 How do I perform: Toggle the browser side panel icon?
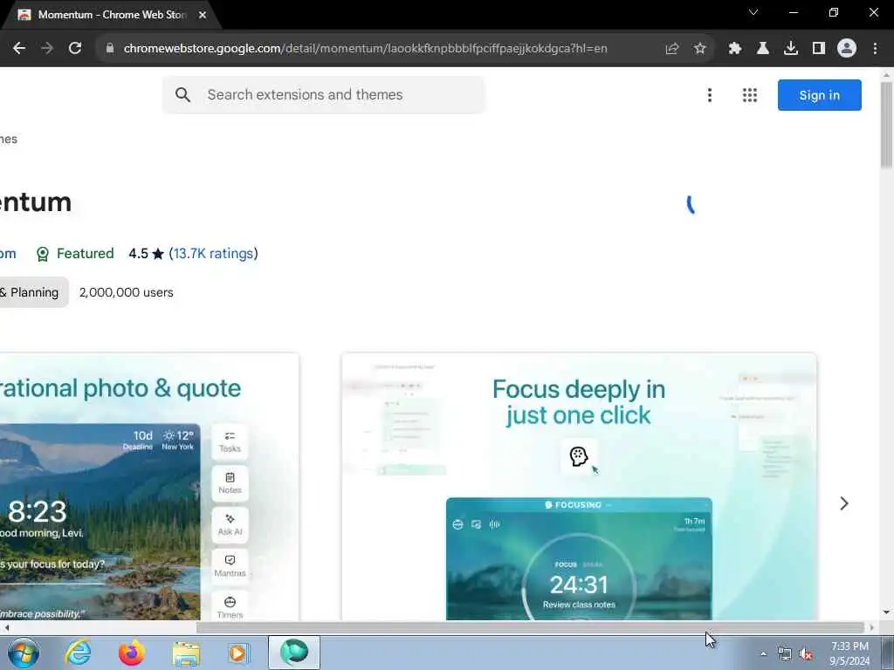click(819, 49)
